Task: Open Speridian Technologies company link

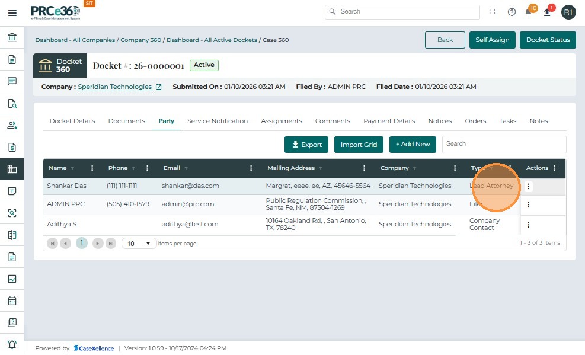Action: pos(114,87)
